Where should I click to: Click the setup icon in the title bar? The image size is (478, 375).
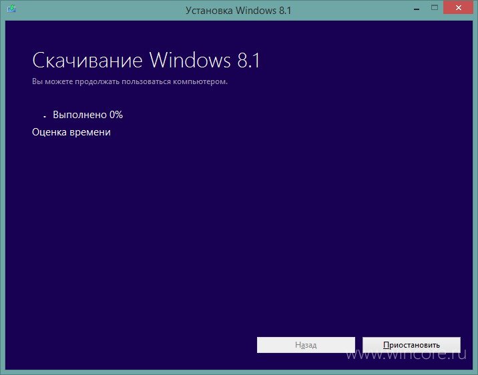[11, 9]
